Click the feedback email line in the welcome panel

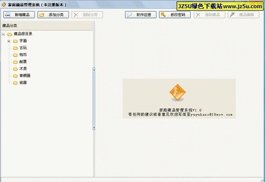(180, 115)
